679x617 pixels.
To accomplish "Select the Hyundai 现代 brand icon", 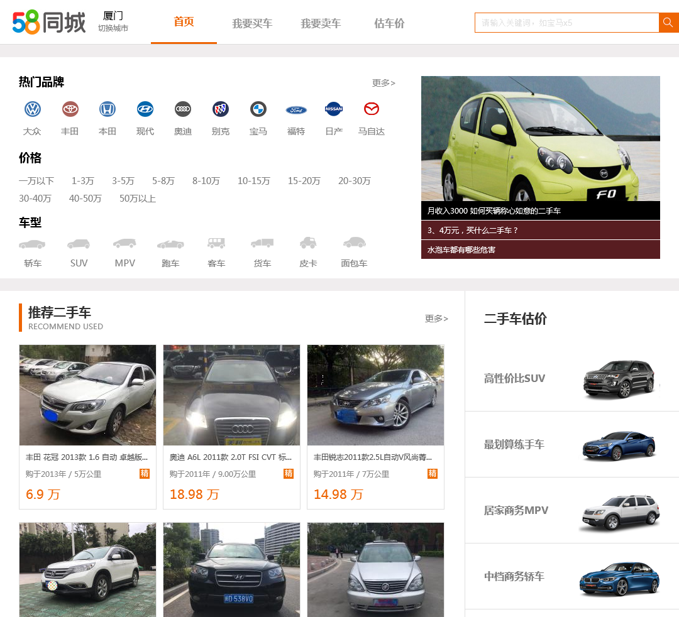I will coord(145,109).
